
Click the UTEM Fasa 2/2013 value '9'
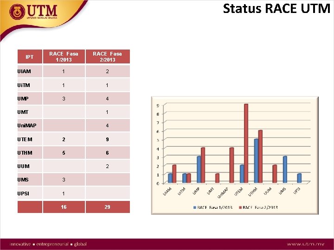(x=107, y=139)
